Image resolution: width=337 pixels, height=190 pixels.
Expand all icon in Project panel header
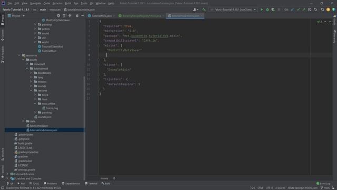(64, 16)
